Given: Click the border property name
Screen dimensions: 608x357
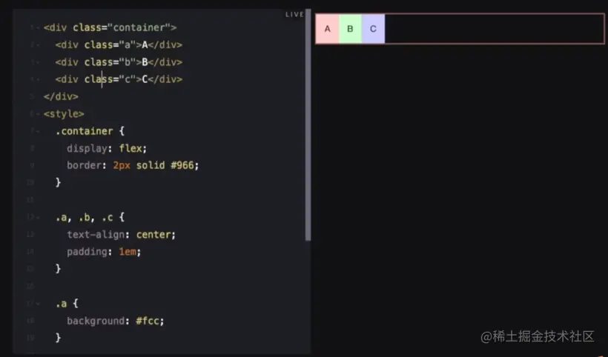Looking at the screenshot, I should [84, 165].
